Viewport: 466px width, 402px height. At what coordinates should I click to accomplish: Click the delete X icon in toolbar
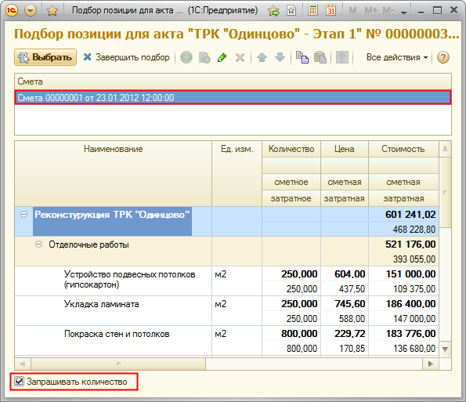[x=240, y=57]
